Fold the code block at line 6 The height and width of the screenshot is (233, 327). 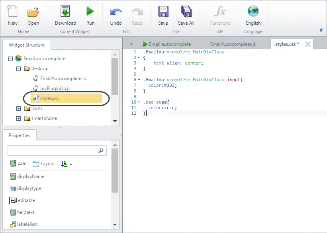point(139,80)
